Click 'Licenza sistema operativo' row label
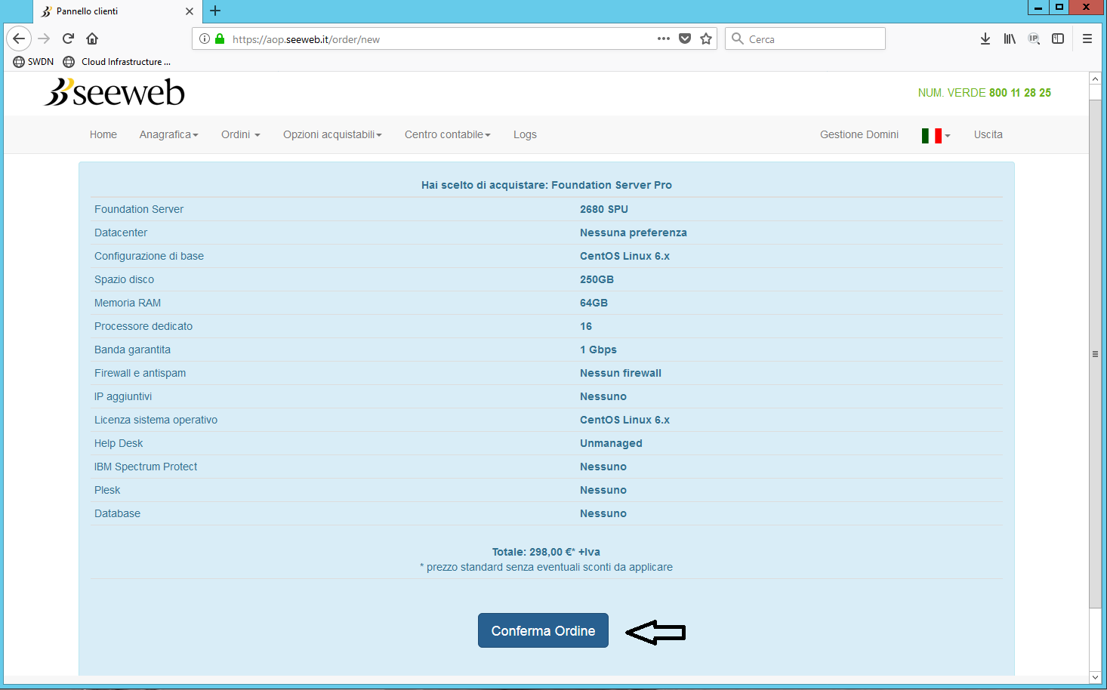This screenshot has height=690, width=1107. (156, 420)
